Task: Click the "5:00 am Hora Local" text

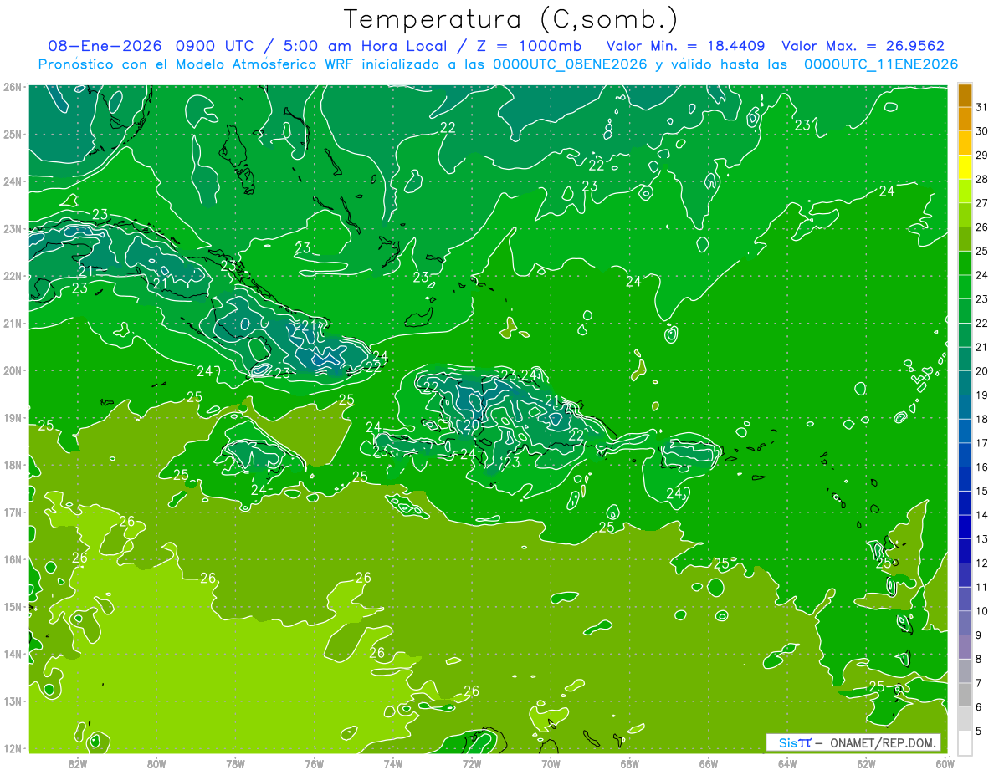Action: [x=364, y=46]
